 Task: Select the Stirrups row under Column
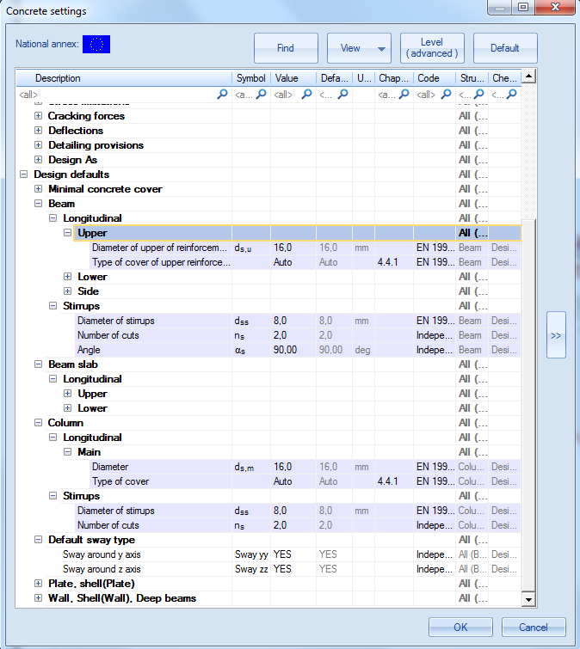point(290,496)
